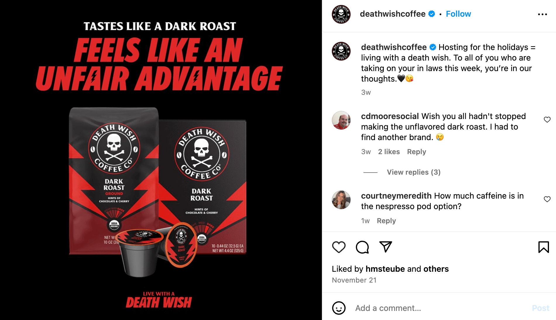Open more options three-dot menu
556x320 pixels.
543,14
